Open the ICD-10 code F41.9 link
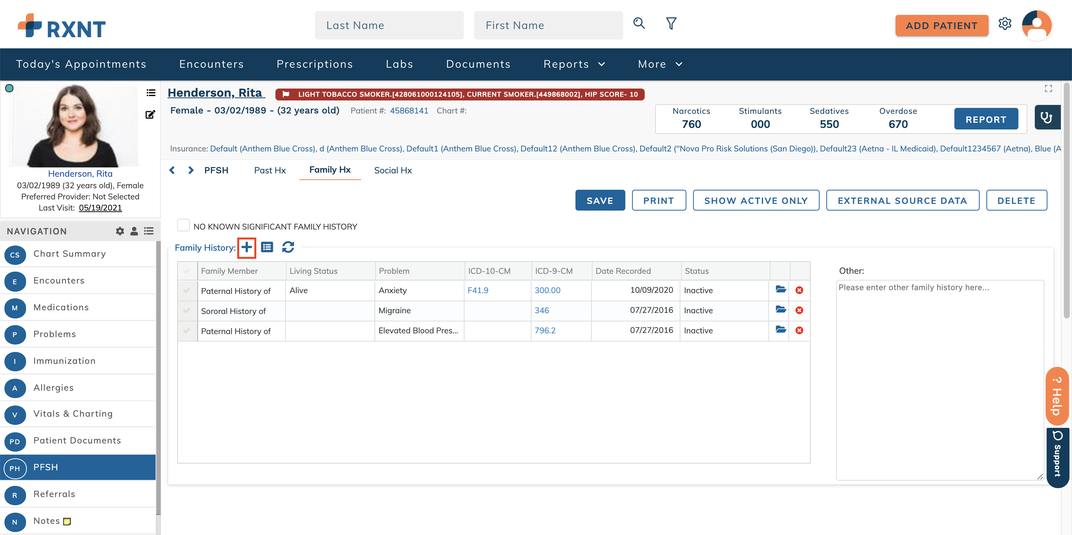1072x535 pixels. click(x=478, y=290)
